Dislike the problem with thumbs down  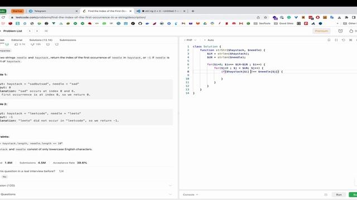pos(36,44)
